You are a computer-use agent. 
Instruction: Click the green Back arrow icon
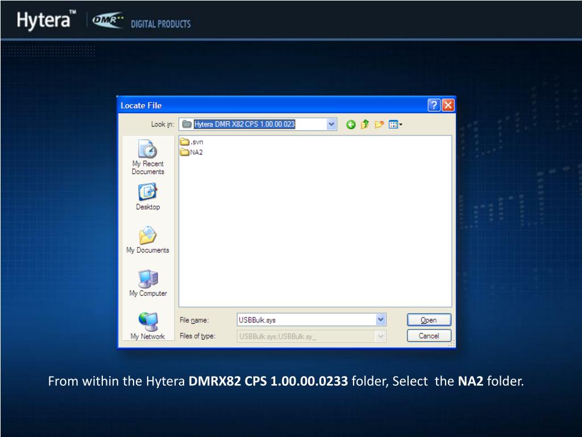tap(351, 125)
